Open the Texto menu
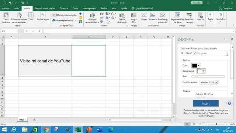236x133 pixels. click(210, 17)
